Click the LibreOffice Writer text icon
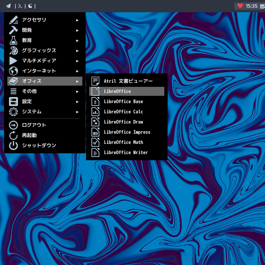 click(95, 152)
